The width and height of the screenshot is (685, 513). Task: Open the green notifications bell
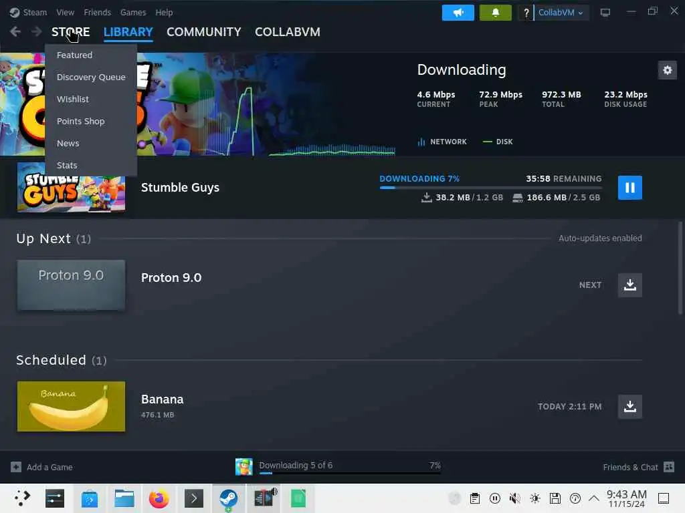coord(496,13)
